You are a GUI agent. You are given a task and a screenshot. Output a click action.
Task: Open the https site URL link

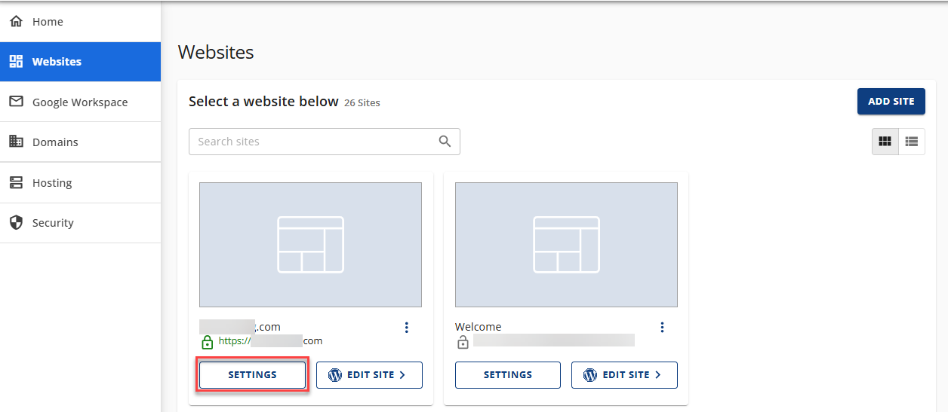[270, 341]
